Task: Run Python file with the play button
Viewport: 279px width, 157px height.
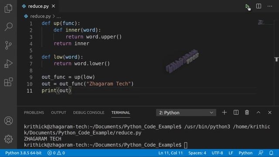Action: [247, 7]
